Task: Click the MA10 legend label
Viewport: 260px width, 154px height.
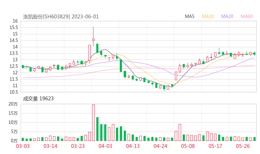Action: (x=208, y=16)
